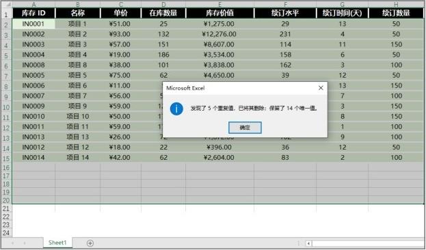Screen dimensions: 426x250
Task: Click the 续订水平 header cell
Action: coord(285,13)
